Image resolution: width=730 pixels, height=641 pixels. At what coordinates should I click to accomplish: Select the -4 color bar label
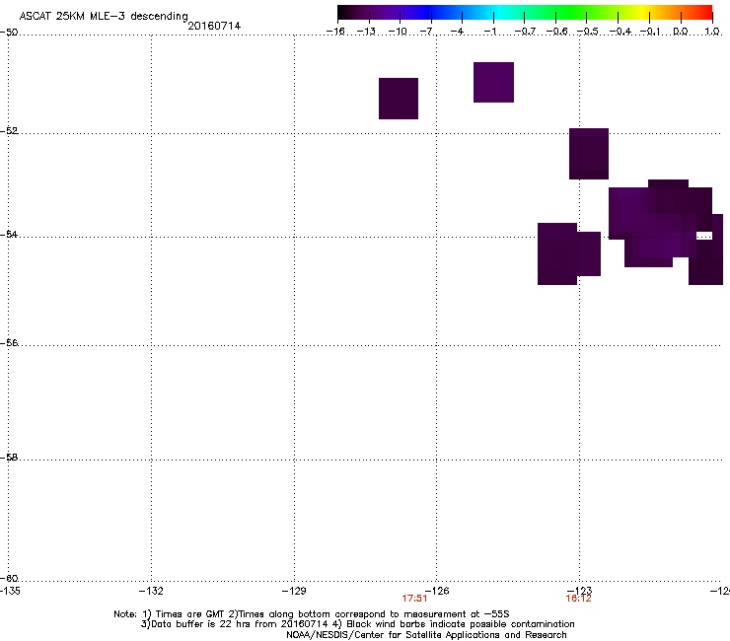click(459, 32)
